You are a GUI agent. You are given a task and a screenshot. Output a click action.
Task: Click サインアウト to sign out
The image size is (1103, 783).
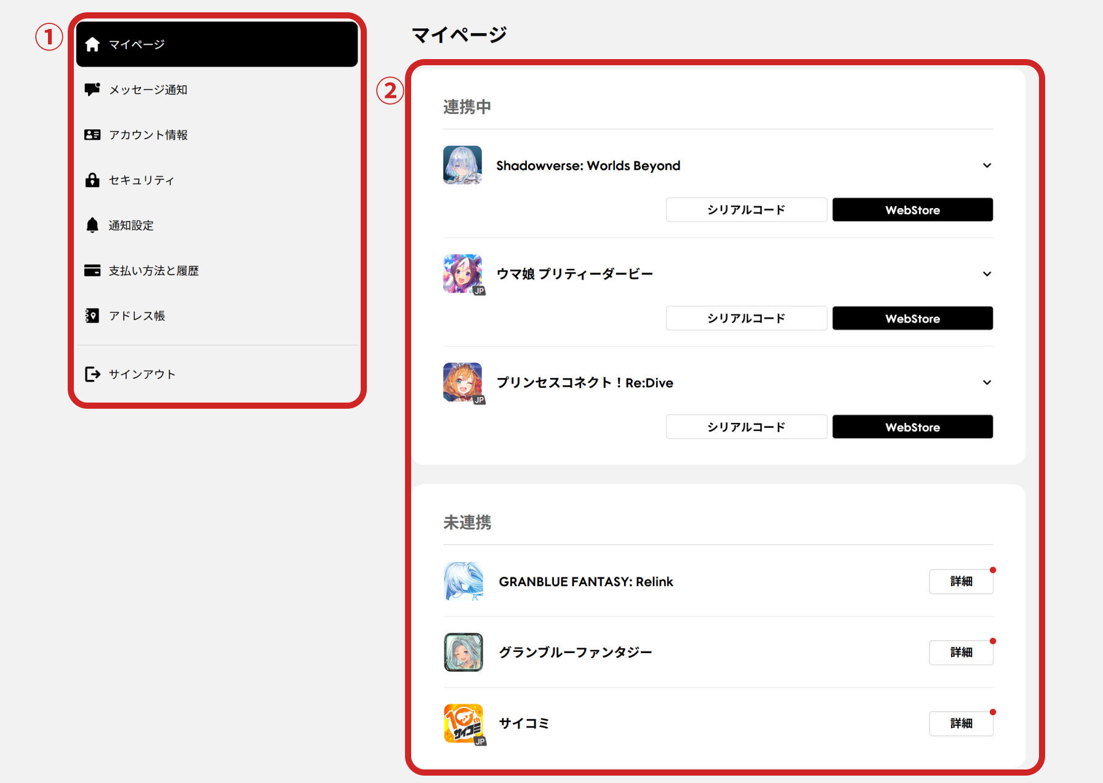(x=217, y=374)
